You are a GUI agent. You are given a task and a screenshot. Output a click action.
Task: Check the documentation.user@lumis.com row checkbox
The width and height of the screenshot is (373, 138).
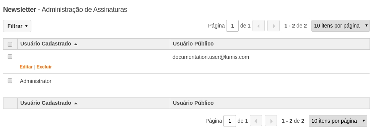pyautogui.click(x=10, y=57)
